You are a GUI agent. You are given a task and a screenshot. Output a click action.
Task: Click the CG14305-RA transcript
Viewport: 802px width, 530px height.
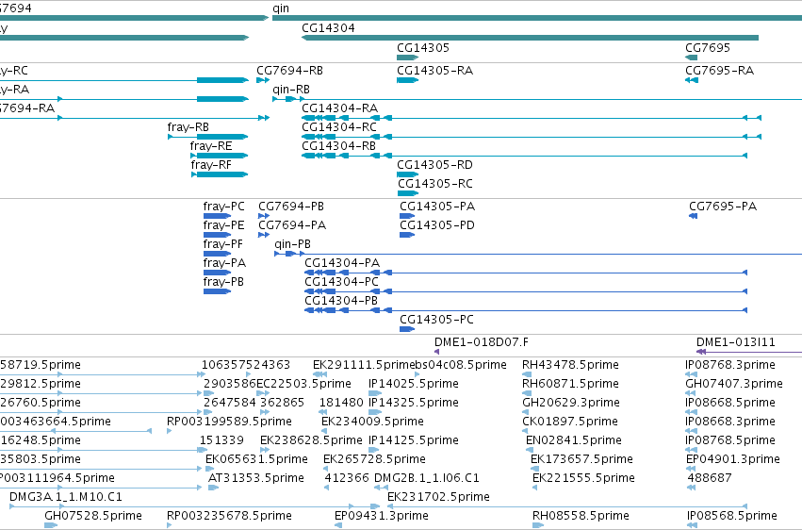[x=408, y=80]
